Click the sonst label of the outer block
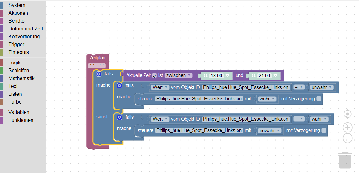The width and height of the screenshot is (359, 173). click(x=102, y=117)
